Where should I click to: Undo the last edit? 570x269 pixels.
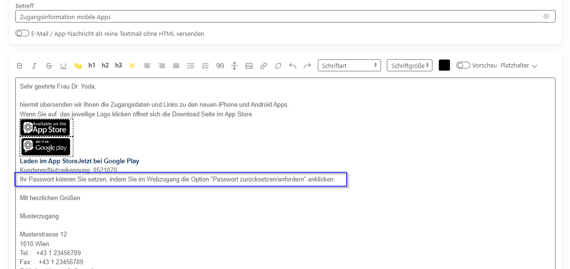pos(292,66)
